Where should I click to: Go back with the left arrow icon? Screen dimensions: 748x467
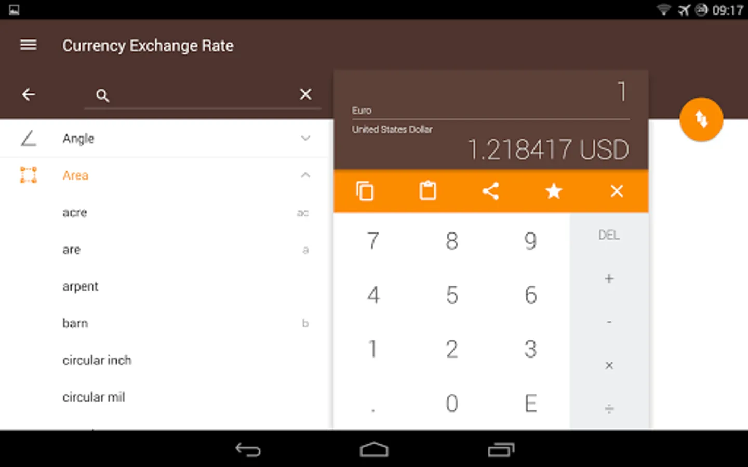click(29, 94)
